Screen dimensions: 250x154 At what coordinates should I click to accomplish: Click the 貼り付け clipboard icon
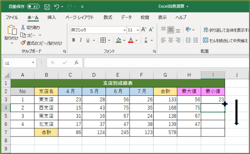click(x=12, y=30)
